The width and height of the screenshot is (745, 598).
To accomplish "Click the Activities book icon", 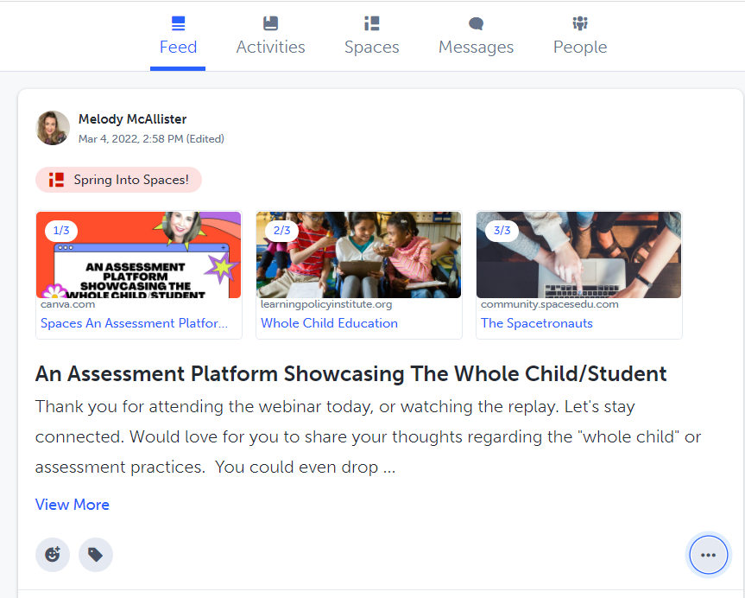I will (270, 23).
